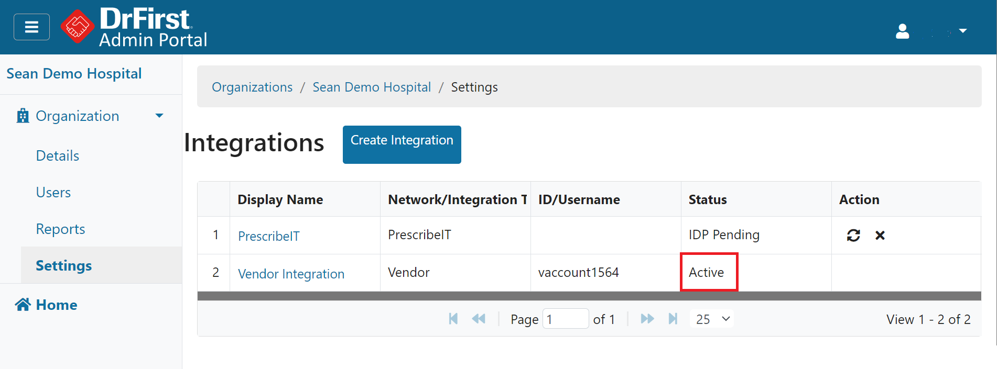The image size is (997, 369).
Task: Open Users in the sidebar
Action: point(53,193)
